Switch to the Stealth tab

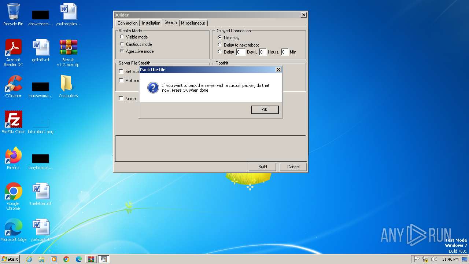tap(170, 22)
